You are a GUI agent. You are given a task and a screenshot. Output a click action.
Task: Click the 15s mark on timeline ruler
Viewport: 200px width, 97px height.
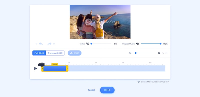pyautogui.click(x=123, y=62)
